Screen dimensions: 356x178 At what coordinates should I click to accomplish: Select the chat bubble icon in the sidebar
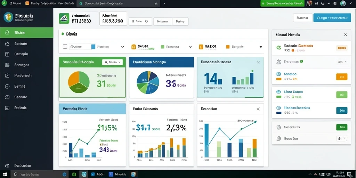[7, 97]
